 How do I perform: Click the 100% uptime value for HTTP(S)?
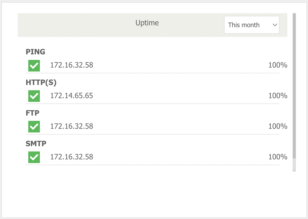click(278, 96)
